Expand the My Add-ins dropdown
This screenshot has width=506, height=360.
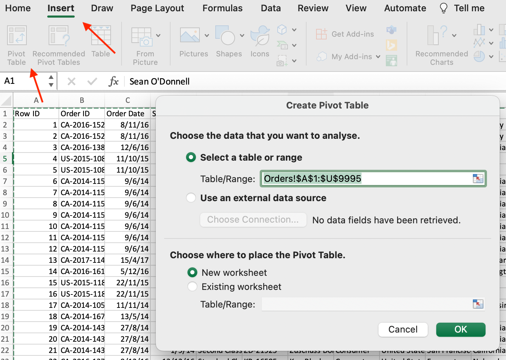pos(378,57)
